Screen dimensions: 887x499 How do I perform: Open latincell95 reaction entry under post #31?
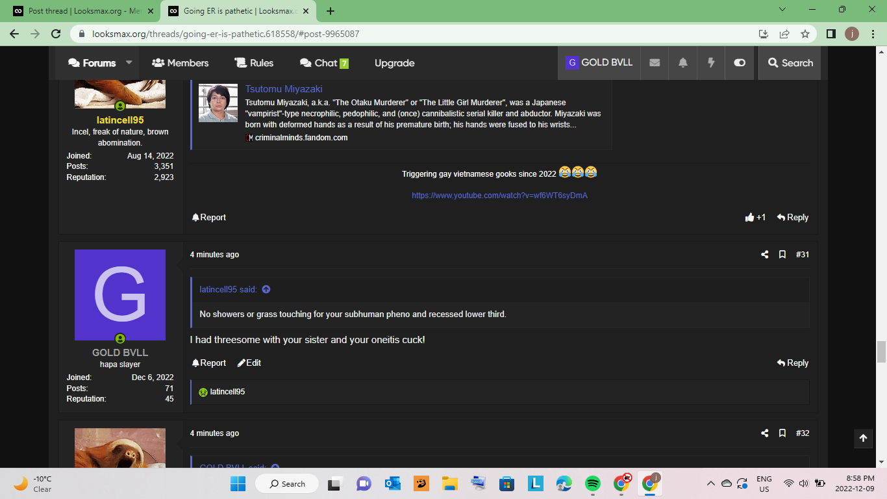point(227,392)
